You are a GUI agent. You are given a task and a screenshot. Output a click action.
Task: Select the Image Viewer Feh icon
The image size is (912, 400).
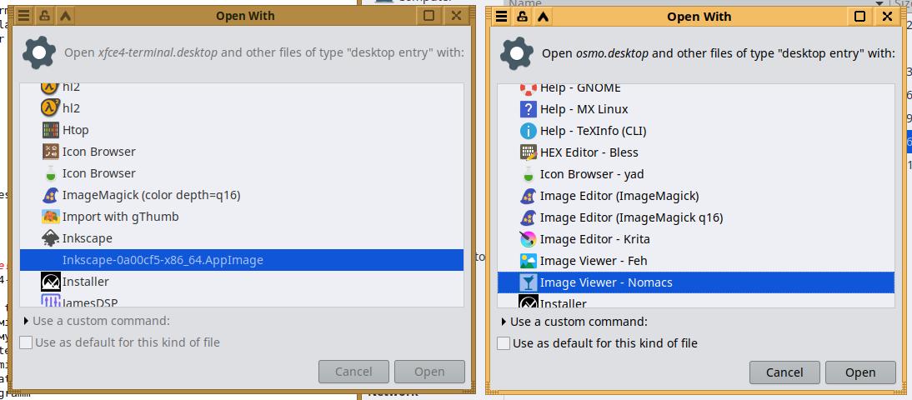coord(528,261)
